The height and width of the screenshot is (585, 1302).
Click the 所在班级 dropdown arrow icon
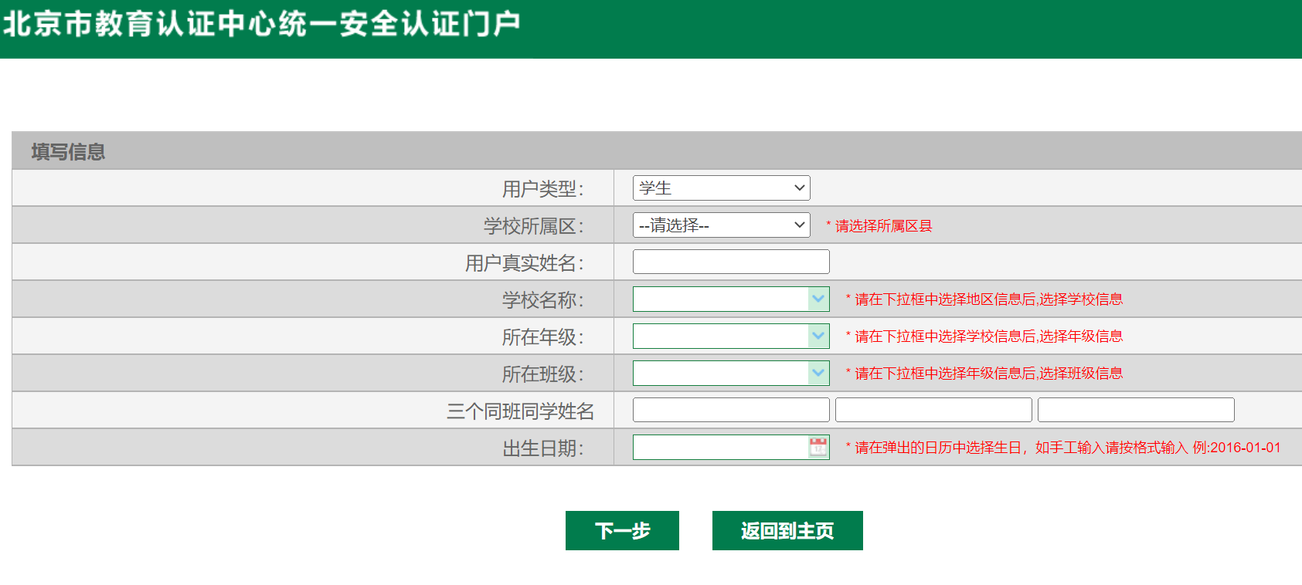(x=818, y=373)
